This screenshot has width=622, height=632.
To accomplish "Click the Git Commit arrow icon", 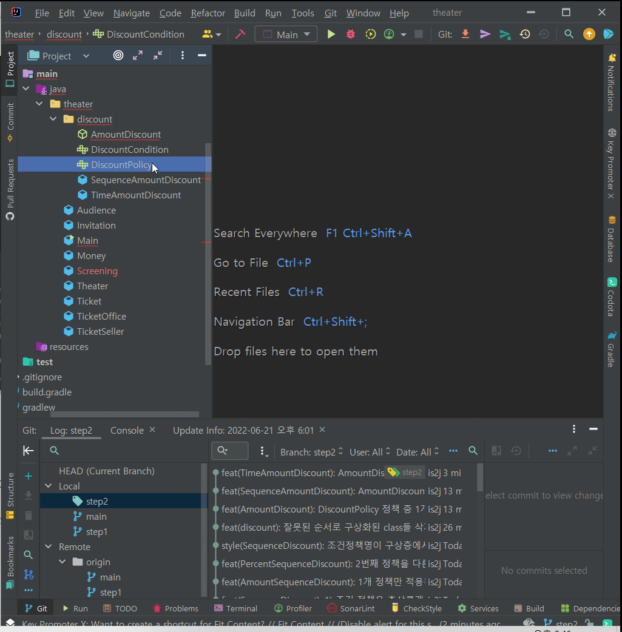I will [485, 34].
